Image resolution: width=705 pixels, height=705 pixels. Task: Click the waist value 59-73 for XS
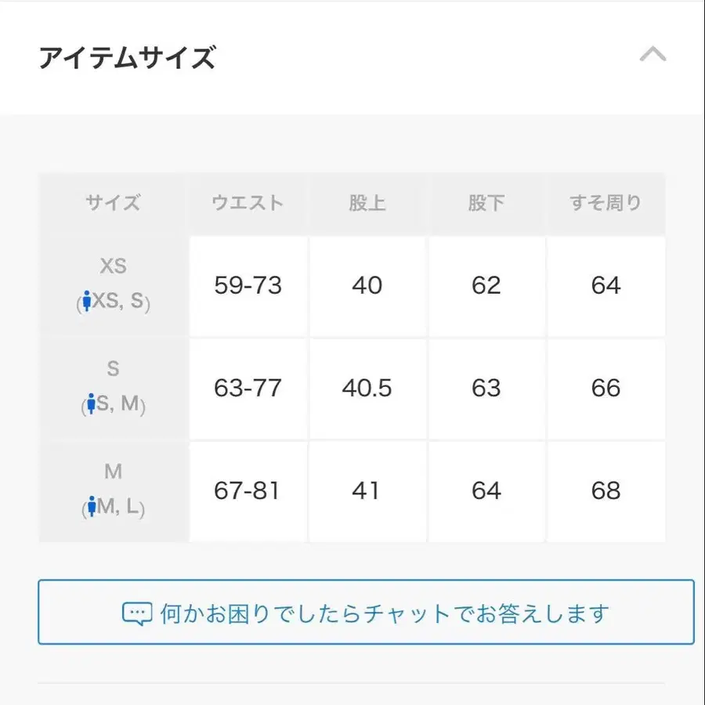tap(247, 286)
